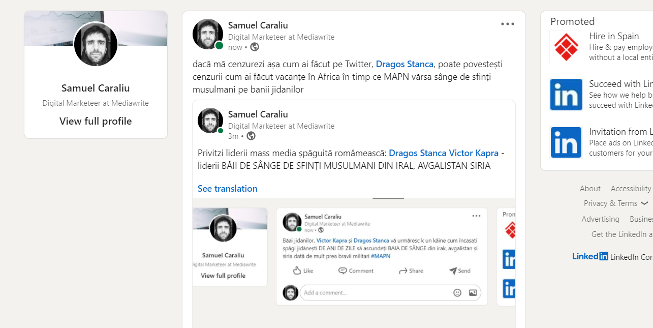The width and height of the screenshot is (653, 328).
Task: Open Samuel Caraliu name on the top post
Action: (x=258, y=25)
